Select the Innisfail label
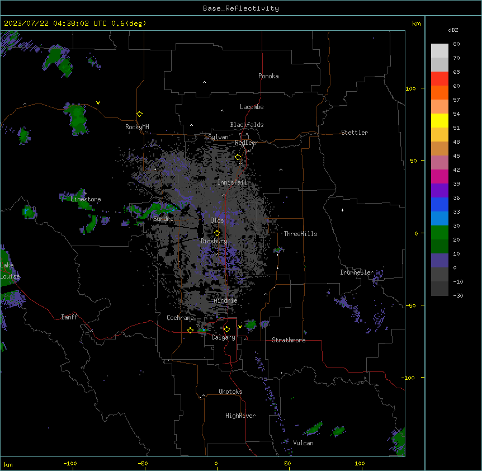Viewport: 482px width, 471px height. 232,182
